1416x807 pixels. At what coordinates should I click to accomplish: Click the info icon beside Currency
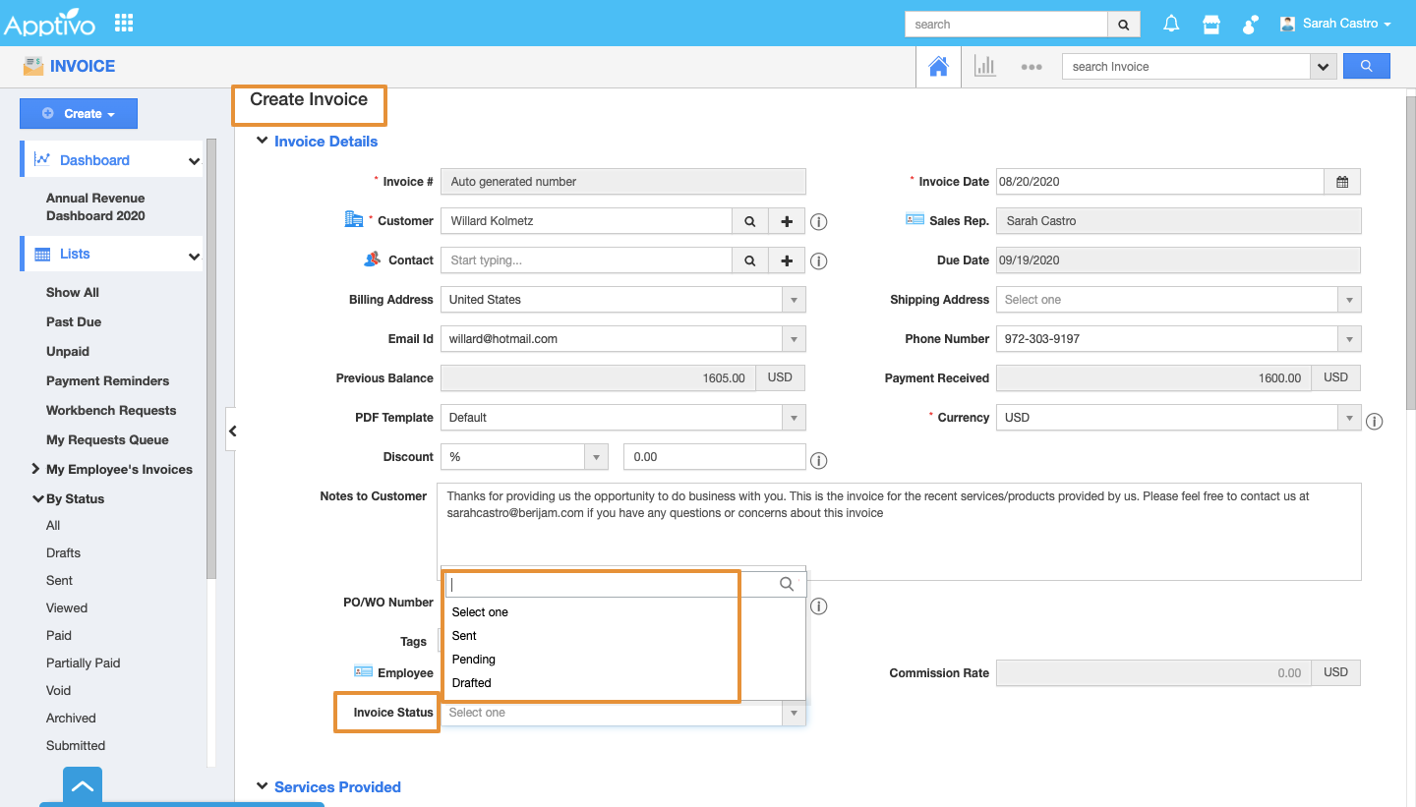point(1375,421)
